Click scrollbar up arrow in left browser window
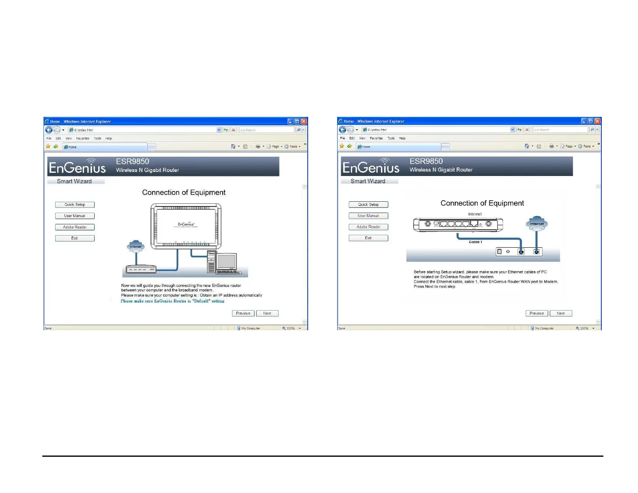The image size is (638, 493). click(304, 186)
